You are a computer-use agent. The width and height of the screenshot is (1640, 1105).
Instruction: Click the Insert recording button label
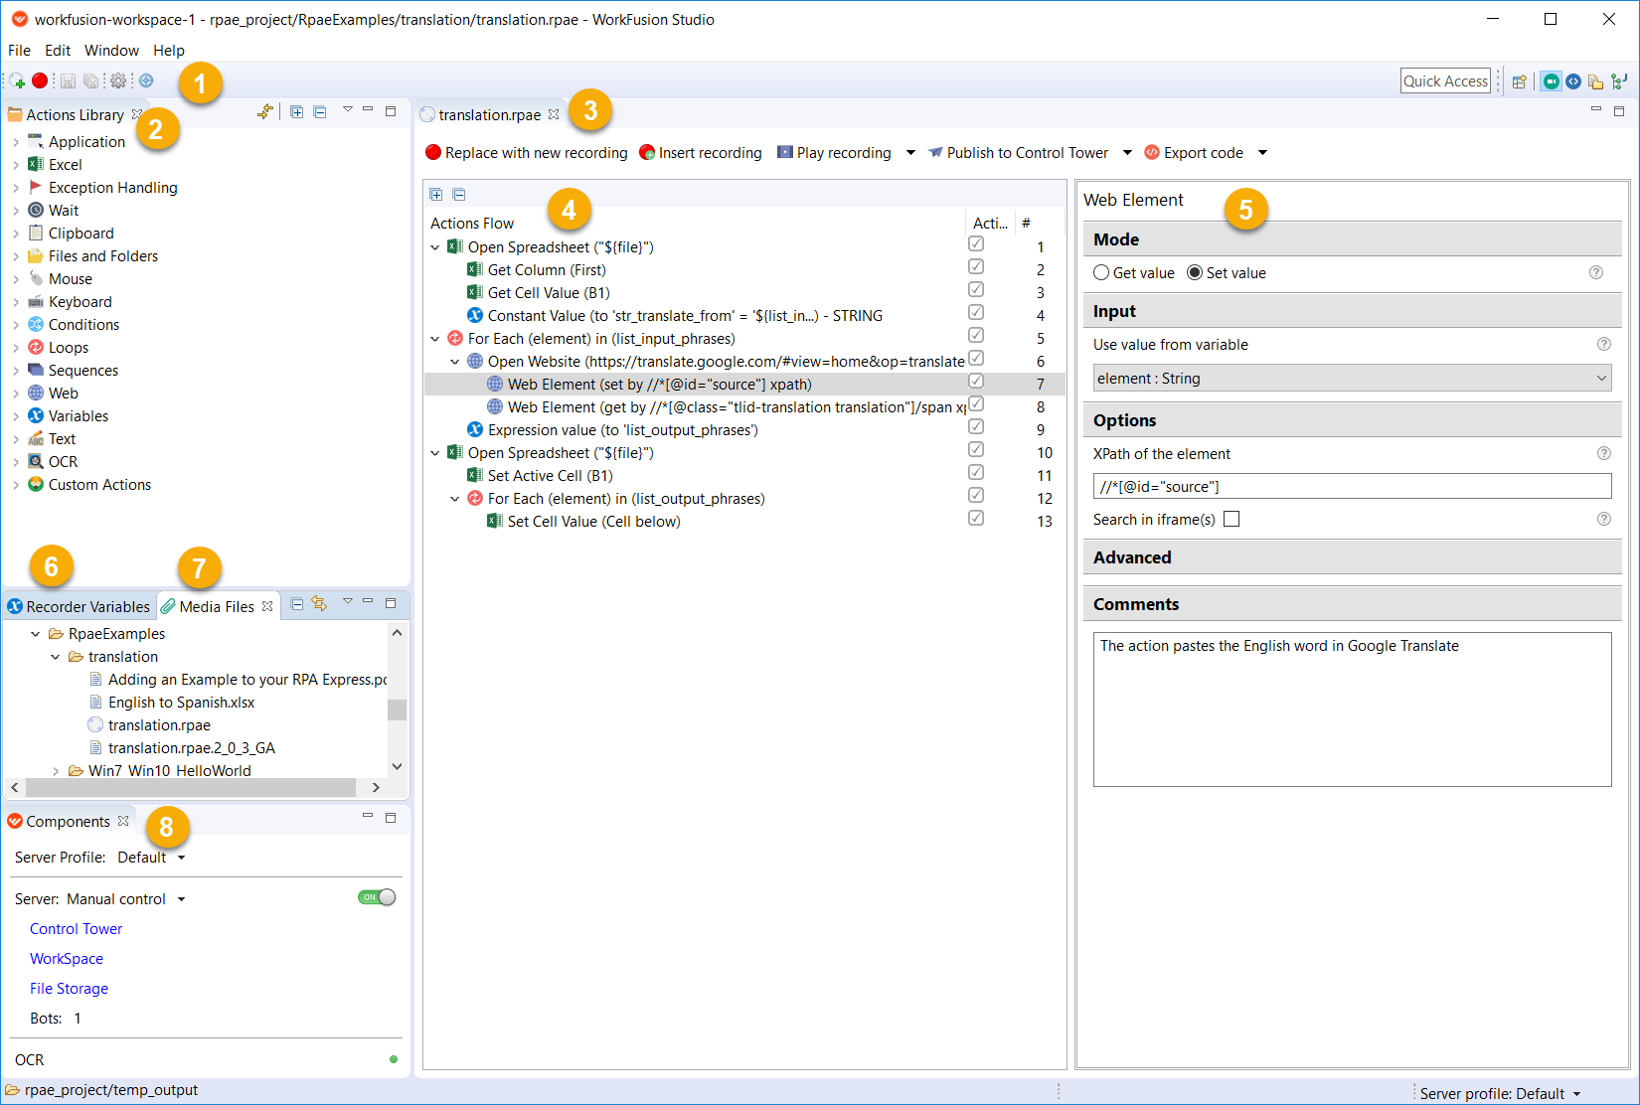(x=710, y=152)
